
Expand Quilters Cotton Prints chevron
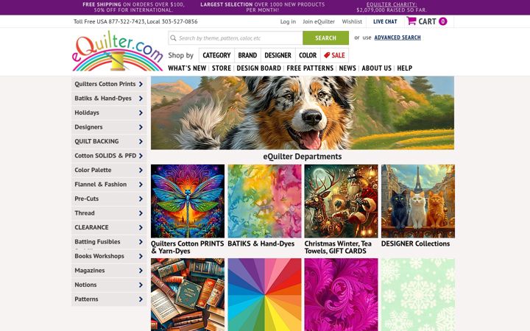point(141,84)
